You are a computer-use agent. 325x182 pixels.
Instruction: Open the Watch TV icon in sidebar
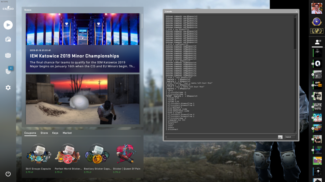tap(8, 55)
